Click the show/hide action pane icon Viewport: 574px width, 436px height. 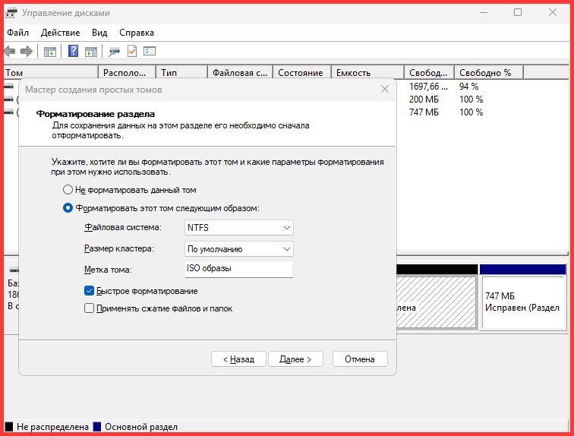coord(91,52)
